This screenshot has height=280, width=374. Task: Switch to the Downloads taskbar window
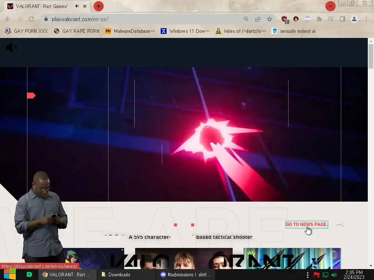pyautogui.click(x=126, y=275)
